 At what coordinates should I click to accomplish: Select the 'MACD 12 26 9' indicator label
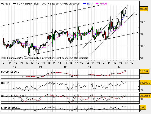click(10, 72)
